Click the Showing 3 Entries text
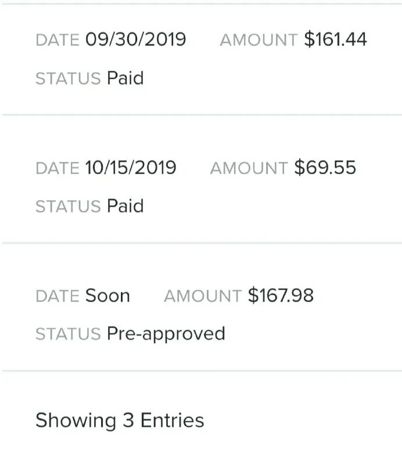The image size is (402, 464). (x=120, y=420)
